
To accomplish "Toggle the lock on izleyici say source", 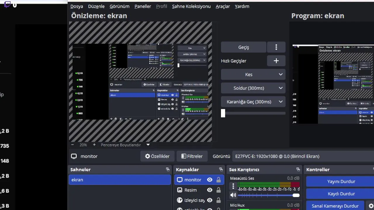I will pyautogui.click(x=218, y=200).
